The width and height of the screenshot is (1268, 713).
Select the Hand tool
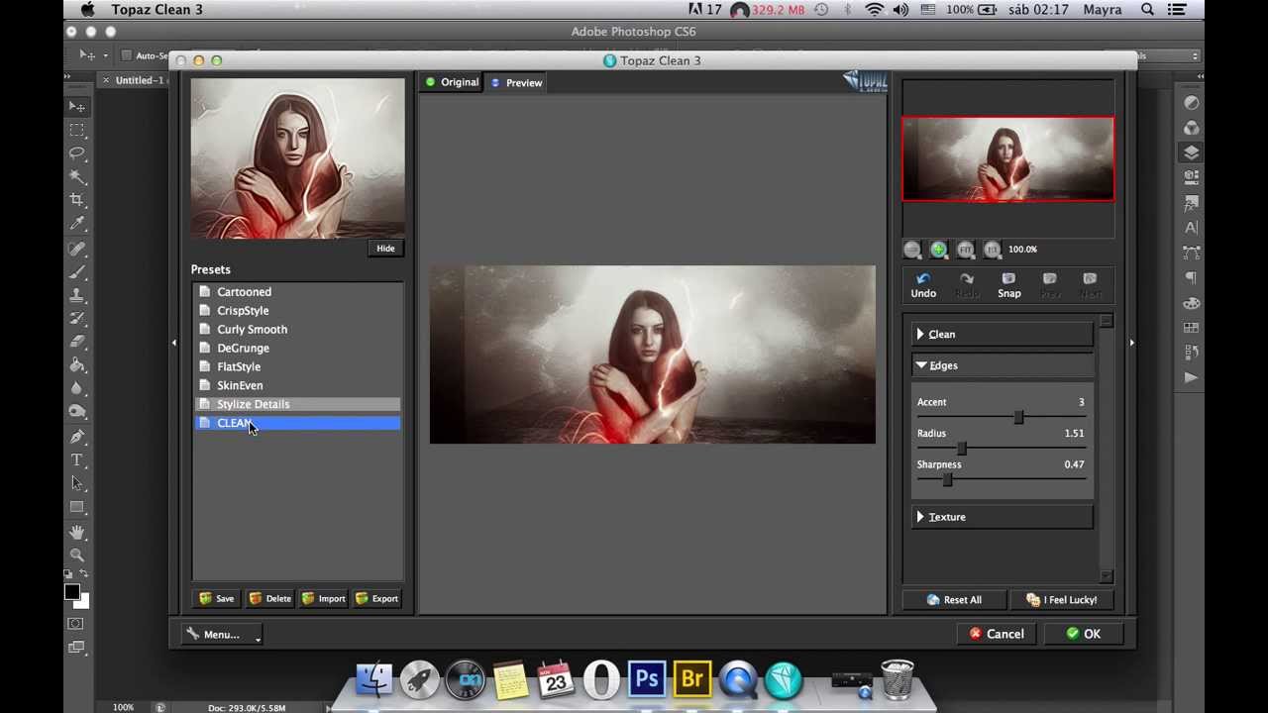click(x=77, y=533)
